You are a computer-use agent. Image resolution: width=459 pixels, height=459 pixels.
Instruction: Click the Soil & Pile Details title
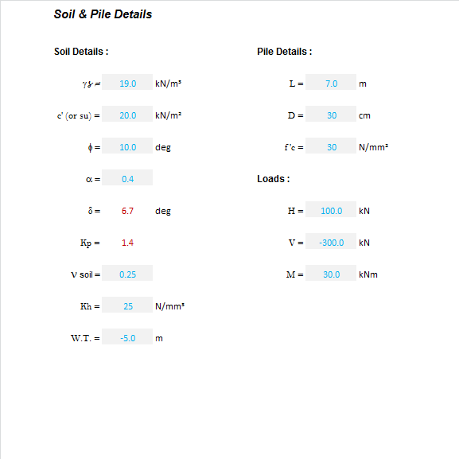[103, 14]
